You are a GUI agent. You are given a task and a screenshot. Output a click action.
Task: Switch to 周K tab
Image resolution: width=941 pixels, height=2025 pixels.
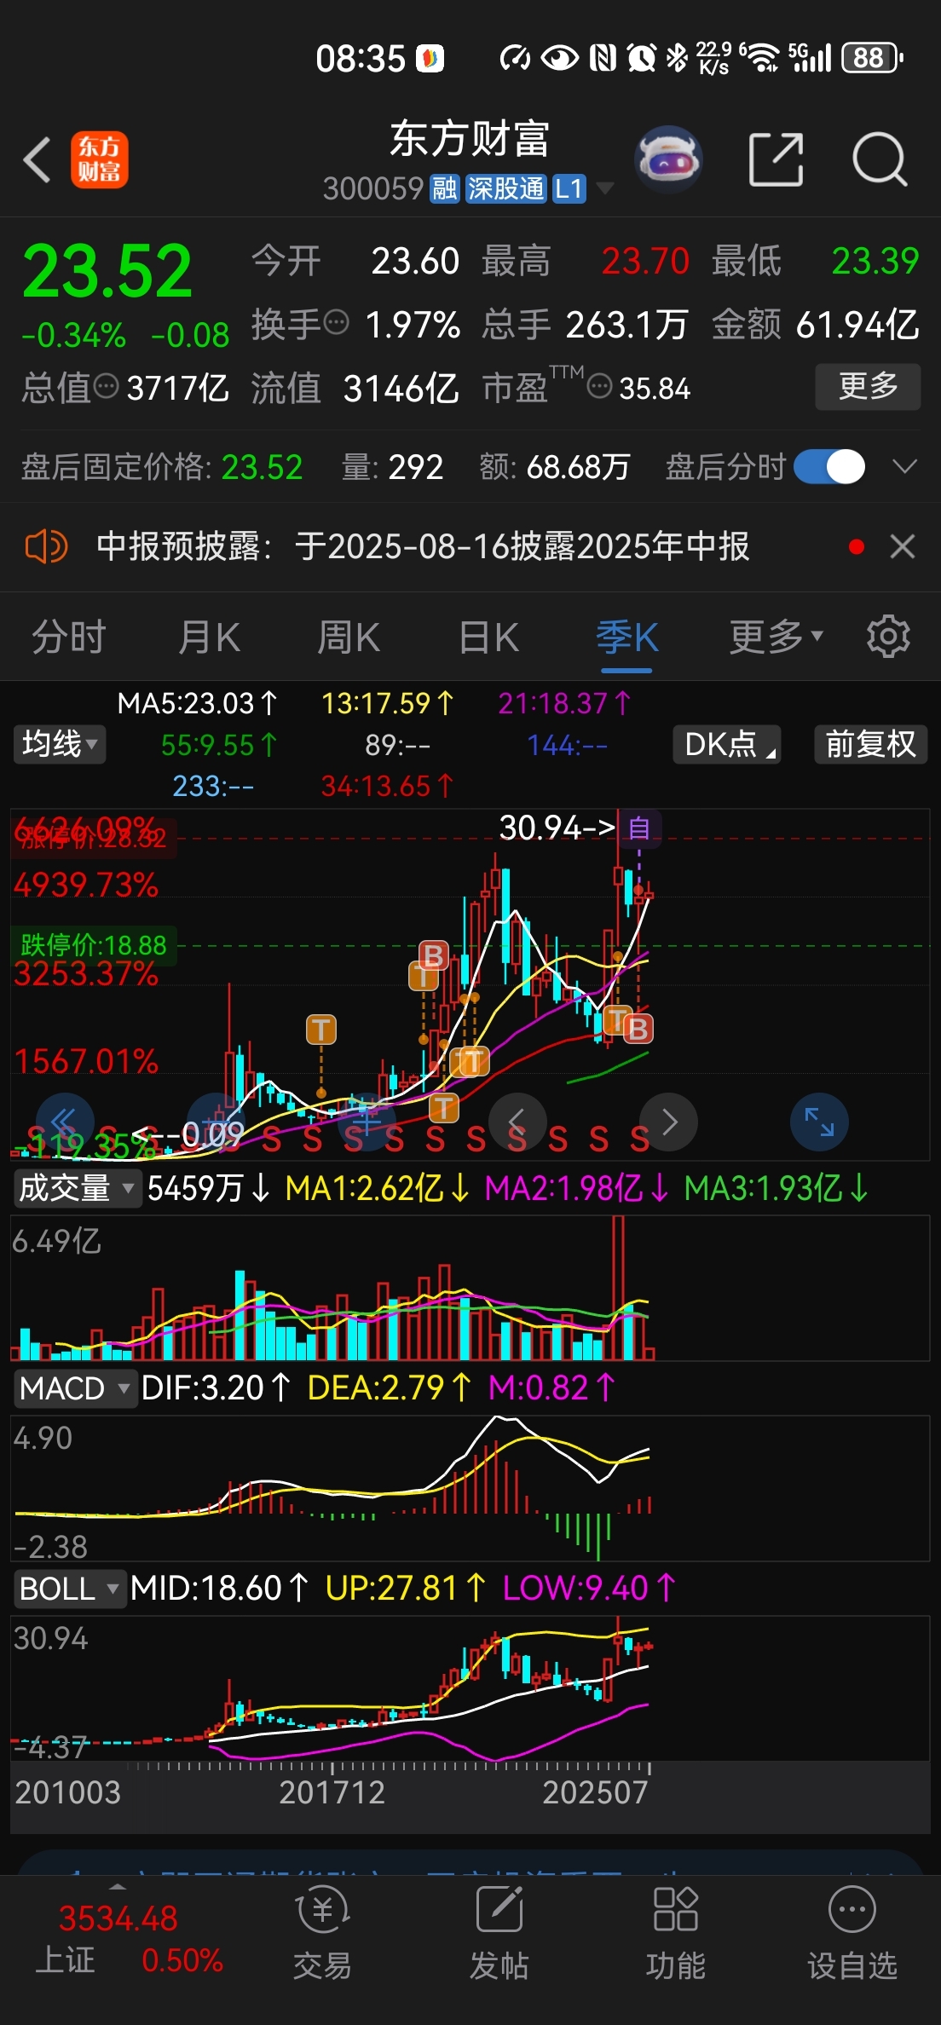[348, 636]
